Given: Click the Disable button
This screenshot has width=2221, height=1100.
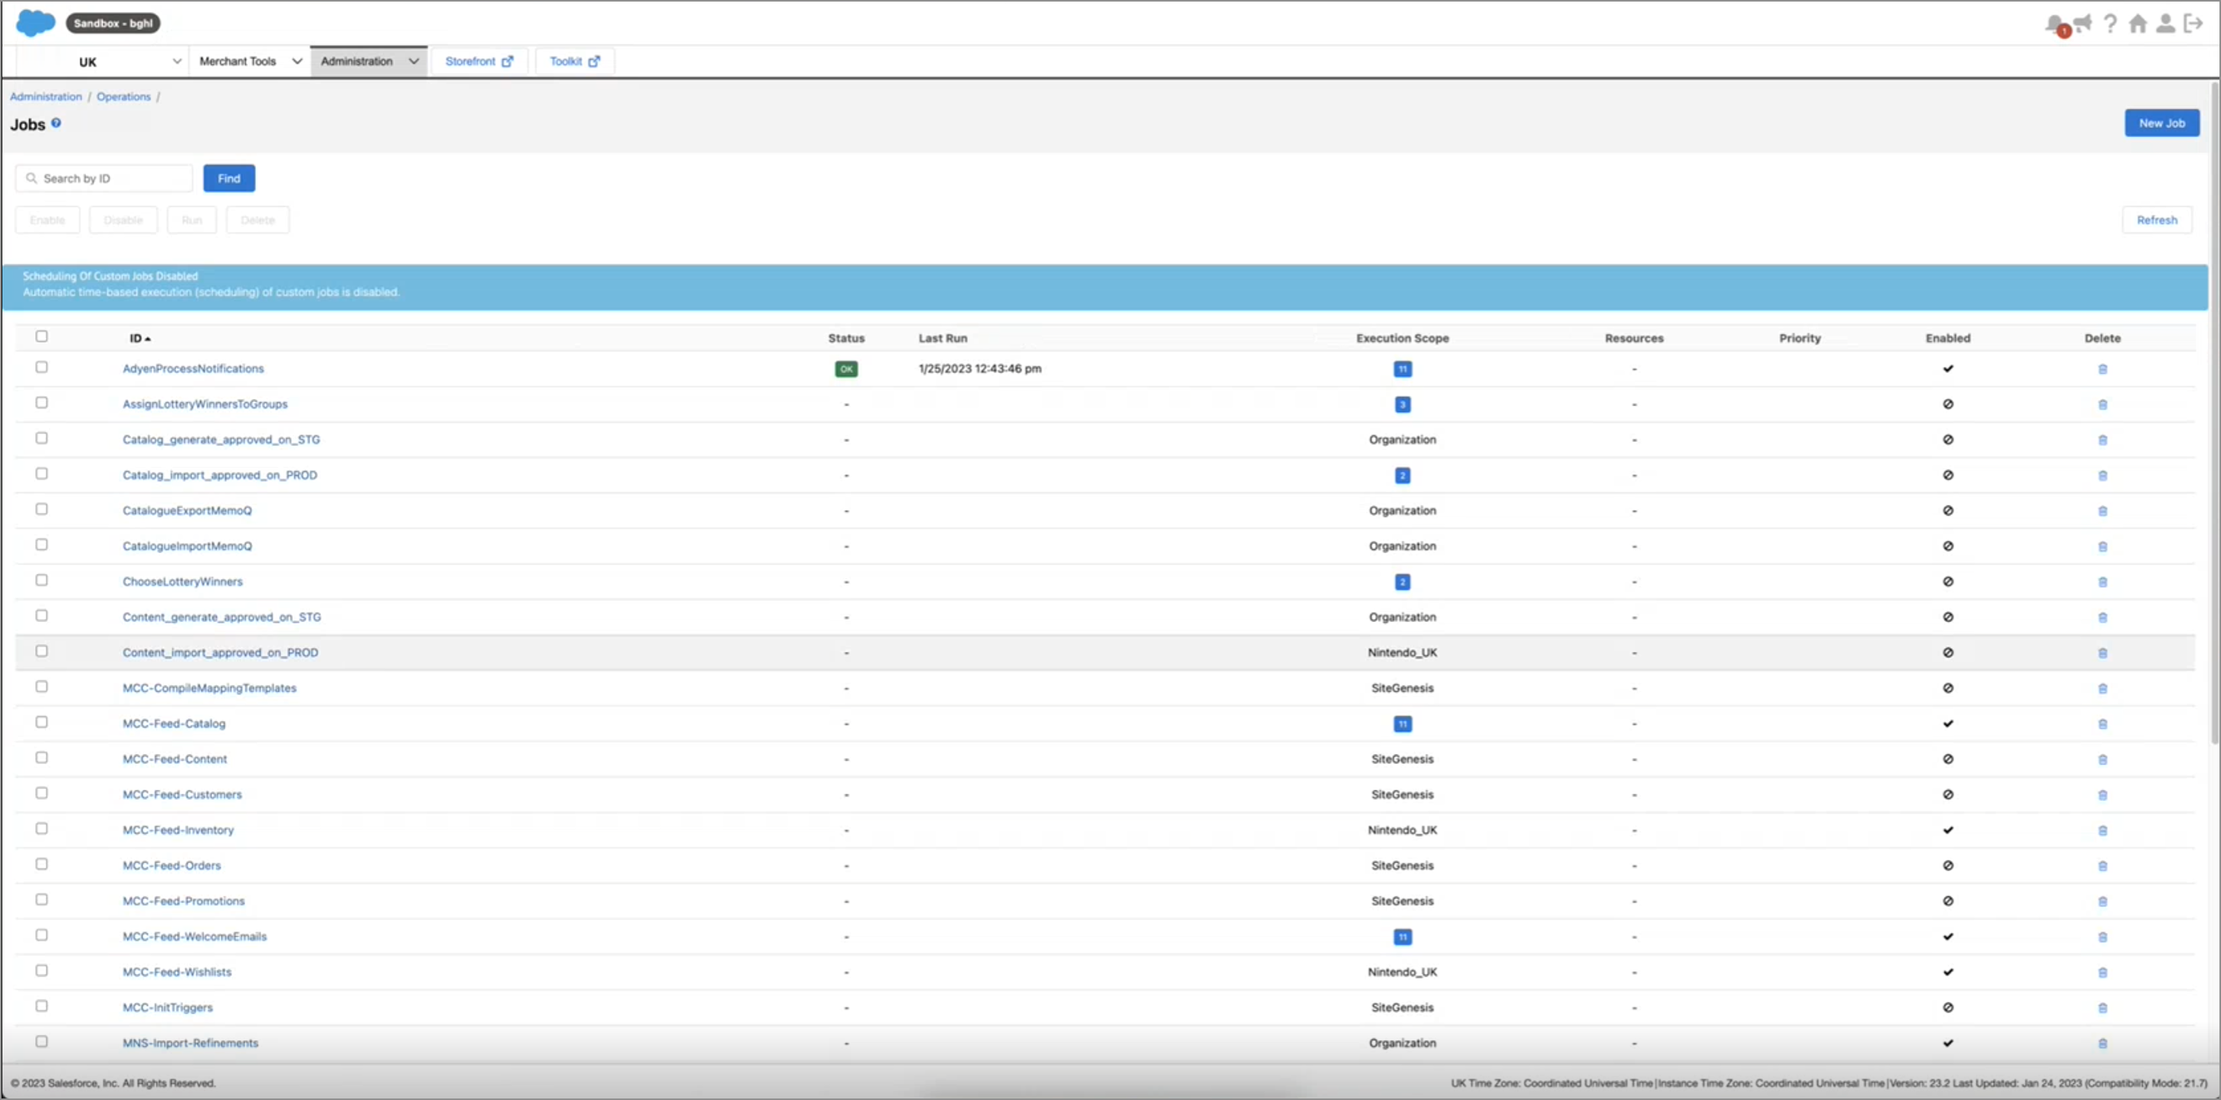Looking at the screenshot, I should [123, 220].
